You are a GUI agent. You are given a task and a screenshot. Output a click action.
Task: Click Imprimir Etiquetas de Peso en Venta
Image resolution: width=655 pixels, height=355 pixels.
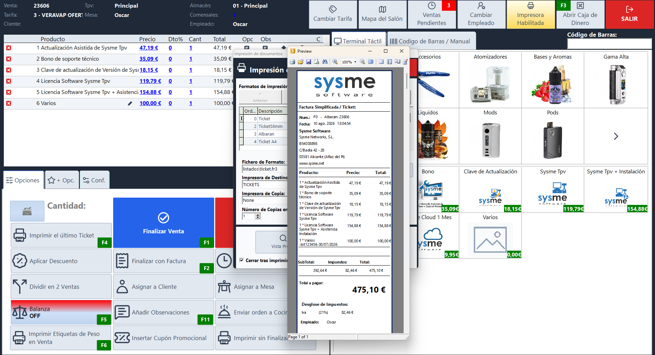click(x=61, y=338)
